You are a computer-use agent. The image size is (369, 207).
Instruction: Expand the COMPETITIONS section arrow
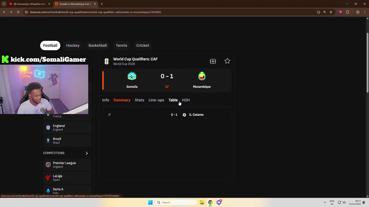pyautogui.click(x=87, y=153)
